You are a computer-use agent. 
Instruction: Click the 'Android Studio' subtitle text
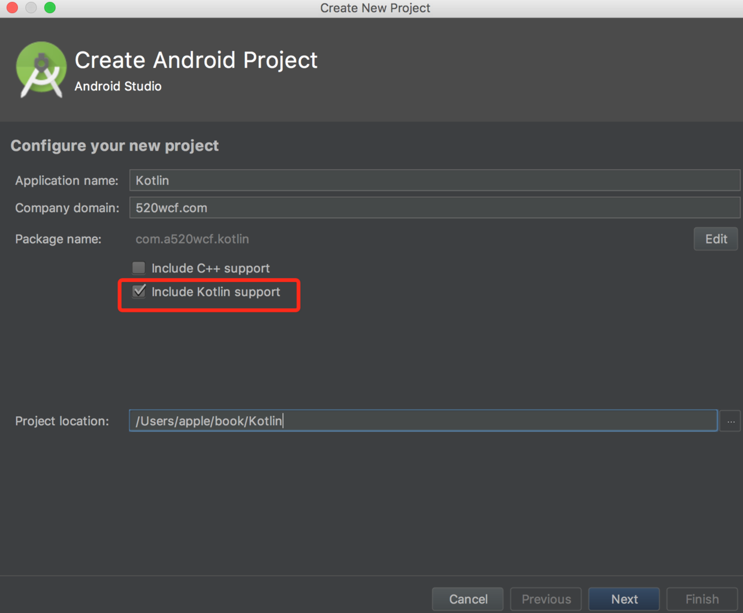point(118,86)
